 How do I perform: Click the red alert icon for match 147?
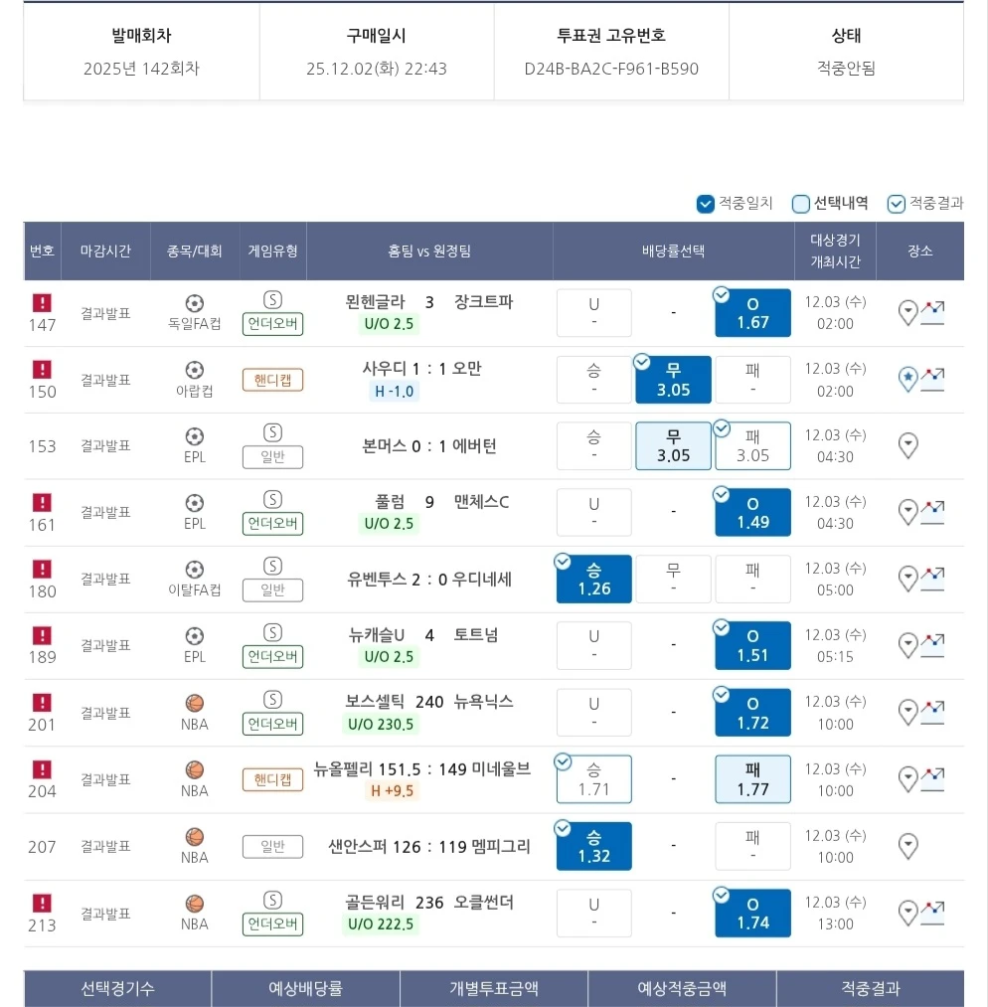pyautogui.click(x=42, y=303)
